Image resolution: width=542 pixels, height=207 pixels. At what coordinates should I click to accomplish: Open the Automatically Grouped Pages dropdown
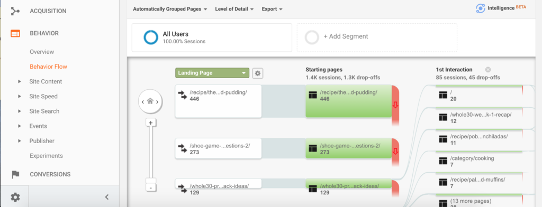(170, 9)
